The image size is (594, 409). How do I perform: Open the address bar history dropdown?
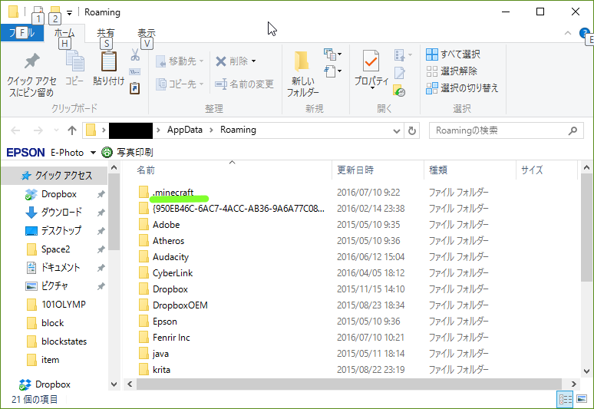click(x=396, y=131)
